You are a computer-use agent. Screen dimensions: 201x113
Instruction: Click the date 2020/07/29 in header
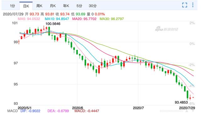(14, 14)
